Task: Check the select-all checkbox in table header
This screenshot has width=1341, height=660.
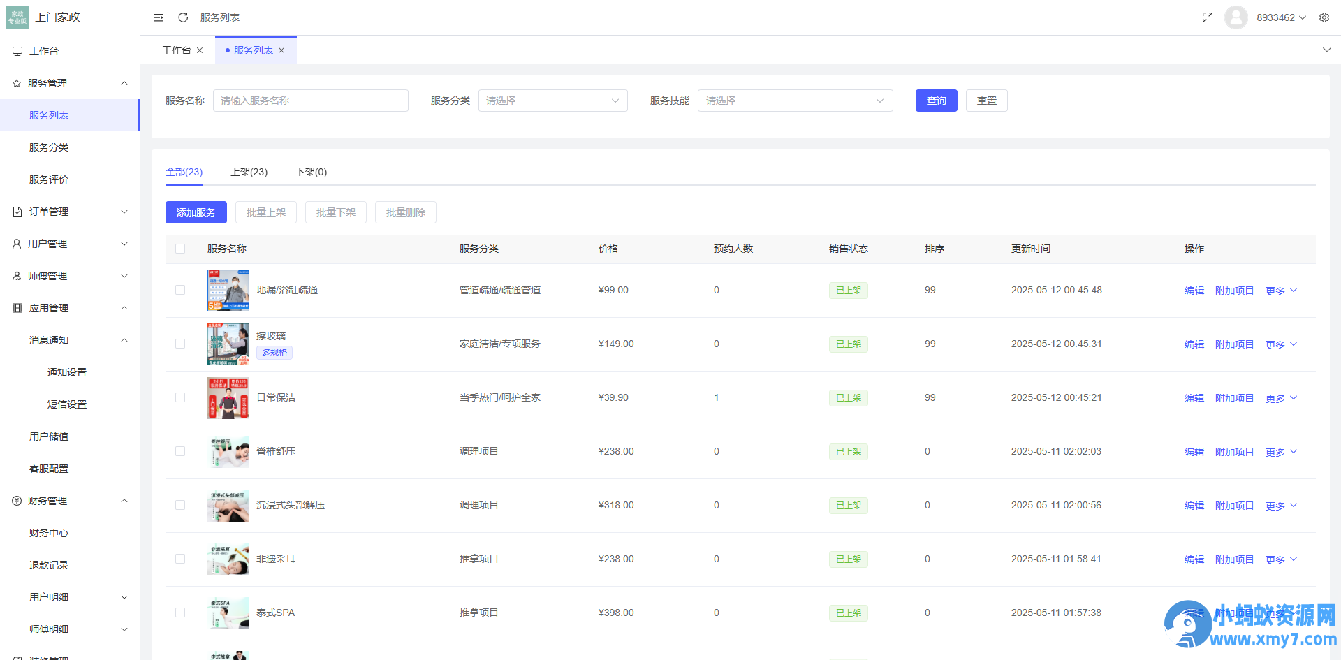Action: [x=180, y=248]
